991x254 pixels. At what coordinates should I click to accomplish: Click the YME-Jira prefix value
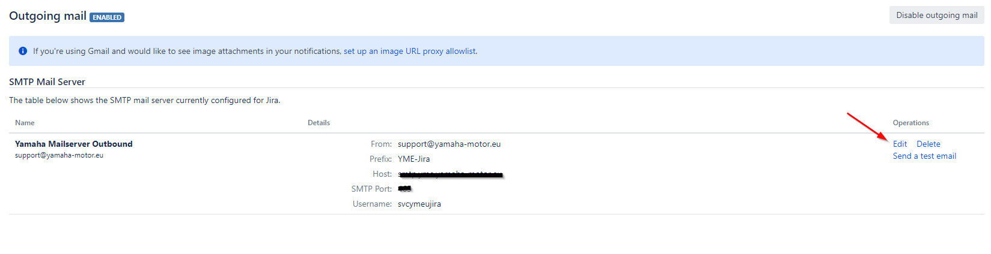pos(413,159)
